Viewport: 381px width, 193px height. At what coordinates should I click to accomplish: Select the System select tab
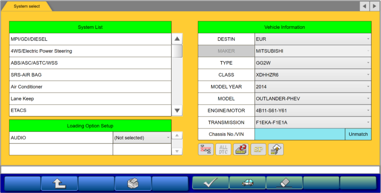pyautogui.click(x=27, y=6)
